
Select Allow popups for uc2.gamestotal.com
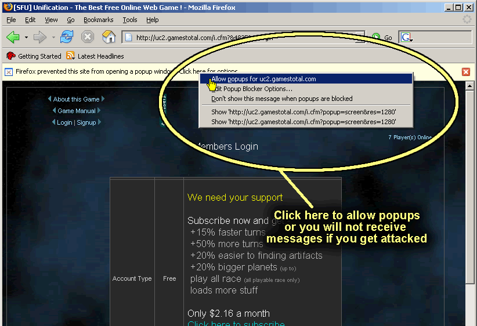click(x=263, y=79)
